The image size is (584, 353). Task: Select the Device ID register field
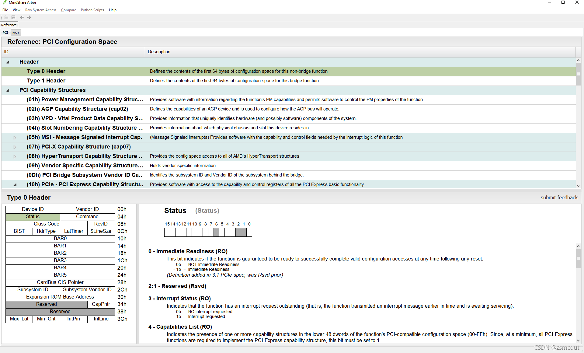tap(33, 209)
